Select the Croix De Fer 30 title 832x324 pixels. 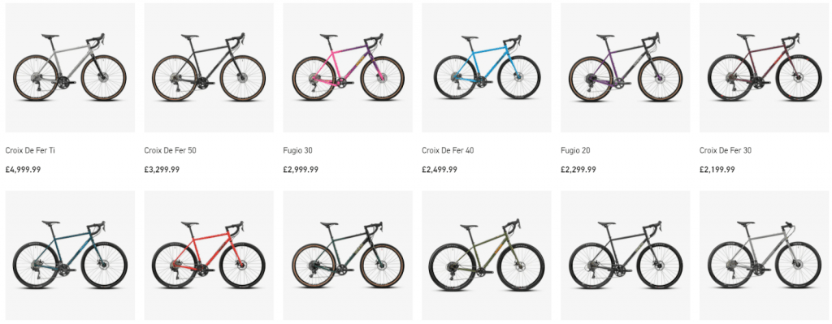tap(726, 150)
